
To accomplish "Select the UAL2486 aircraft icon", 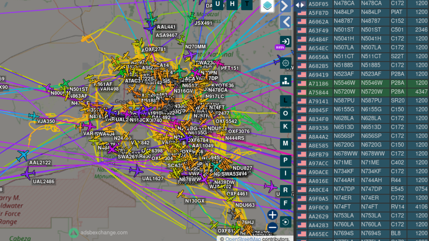I will (x=28, y=174).
